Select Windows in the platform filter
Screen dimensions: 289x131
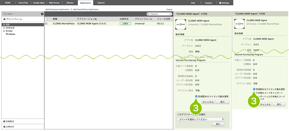tap(11, 34)
